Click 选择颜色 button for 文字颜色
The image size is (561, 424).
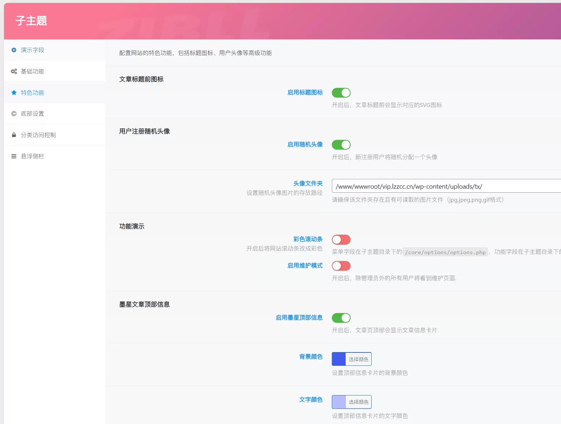click(x=358, y=402)
